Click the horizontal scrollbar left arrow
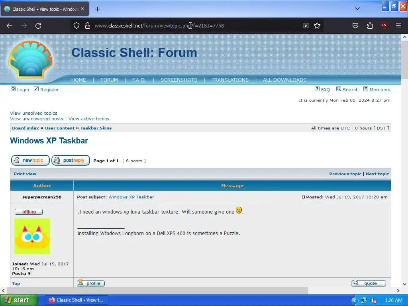The width and height of the screenshot is (408, 306). pos(3,290)
